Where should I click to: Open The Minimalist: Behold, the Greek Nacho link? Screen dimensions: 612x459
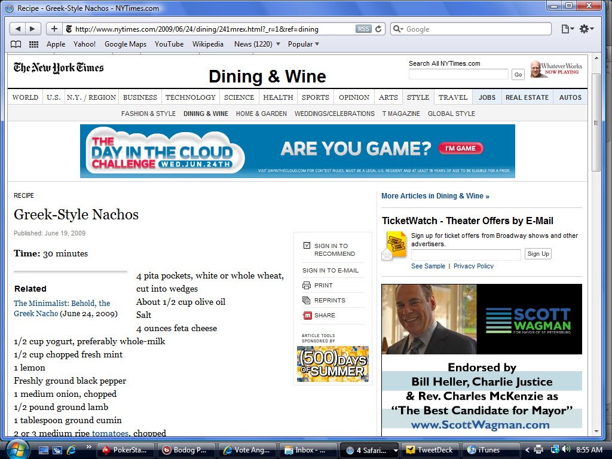click(62, 308)
